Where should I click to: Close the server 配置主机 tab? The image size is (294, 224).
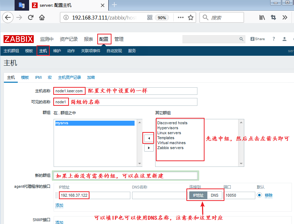[x=103, y=5]
